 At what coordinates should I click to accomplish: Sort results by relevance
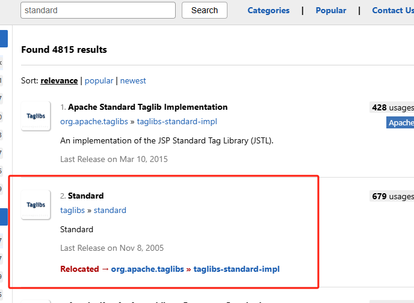click(59, 80)
